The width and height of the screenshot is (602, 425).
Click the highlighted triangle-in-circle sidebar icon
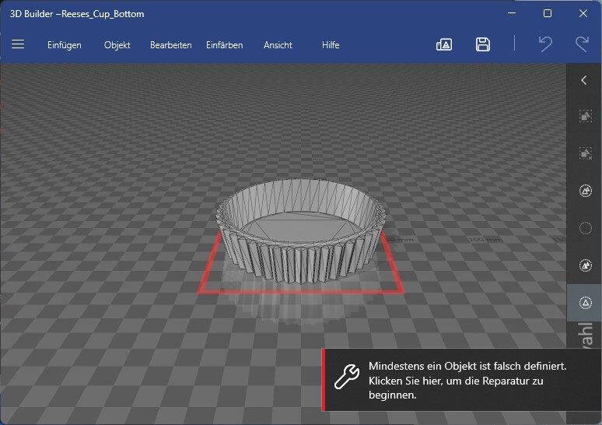click(x=585, y=303)
